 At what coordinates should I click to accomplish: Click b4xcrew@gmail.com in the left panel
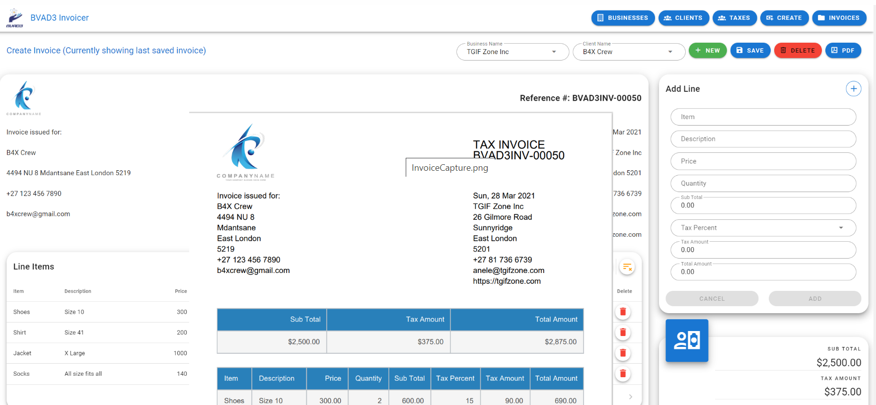click(38, 214)
